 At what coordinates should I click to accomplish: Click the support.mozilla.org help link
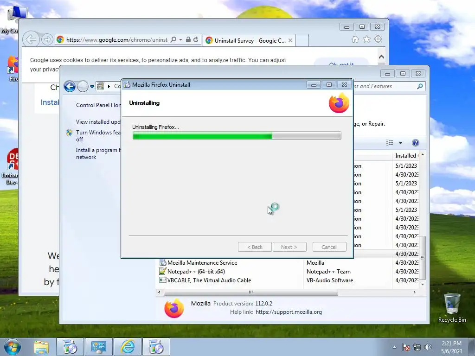coord(289,312)
